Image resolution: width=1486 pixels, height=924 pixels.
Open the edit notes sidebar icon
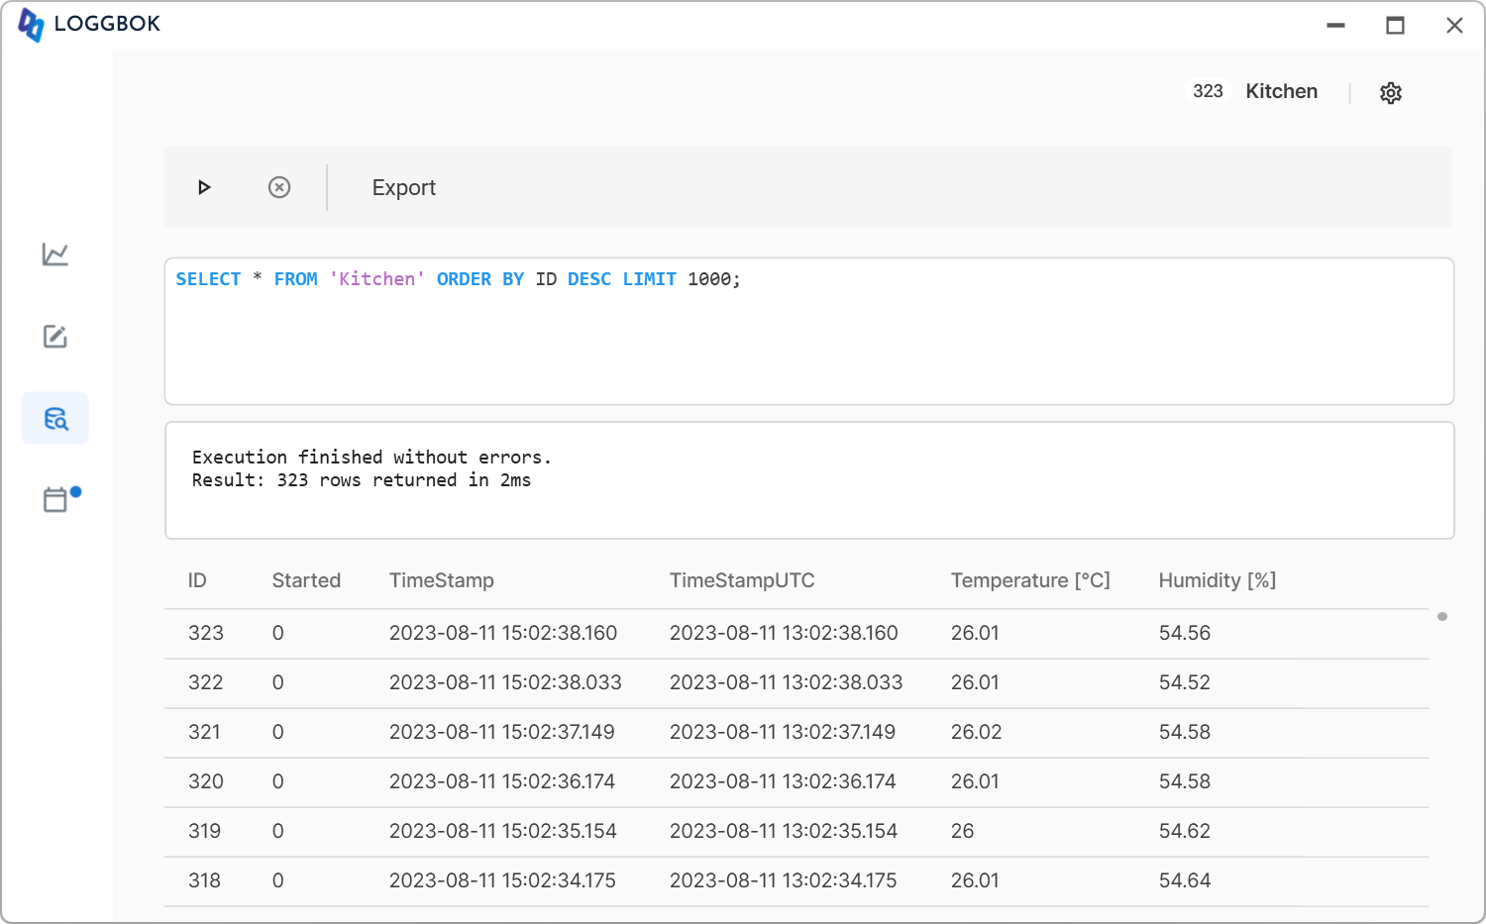coord(55,337)
